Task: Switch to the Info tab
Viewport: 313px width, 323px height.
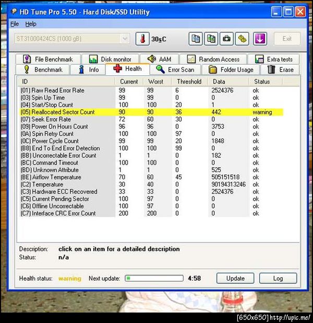Action: [x=88, y=70]
